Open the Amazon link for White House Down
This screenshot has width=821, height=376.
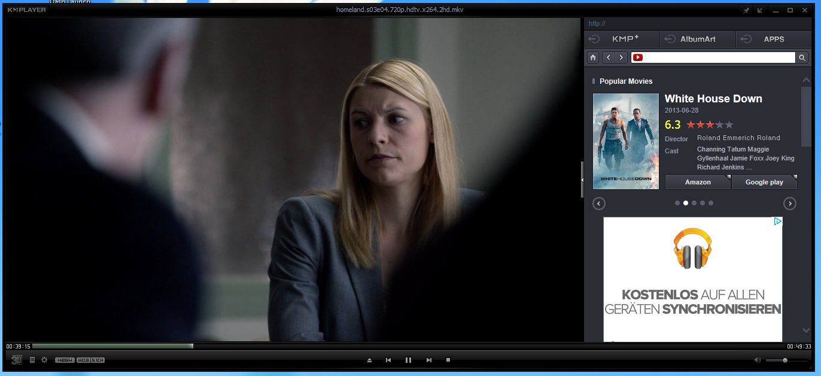tap(698, 182)
